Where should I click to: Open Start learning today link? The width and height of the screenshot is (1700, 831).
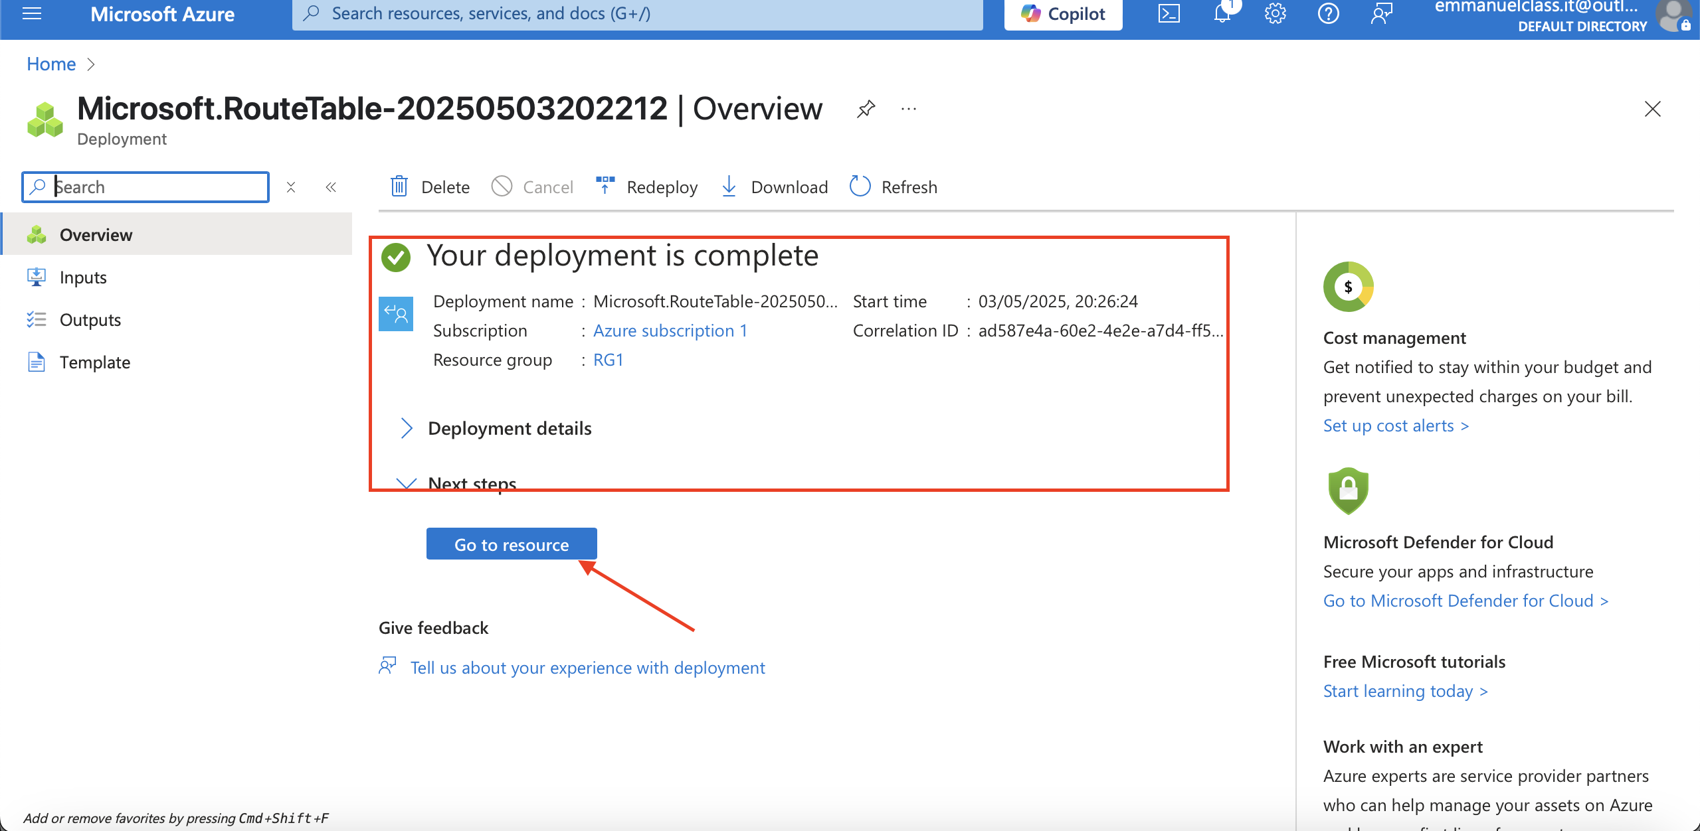click(1406, 691)
